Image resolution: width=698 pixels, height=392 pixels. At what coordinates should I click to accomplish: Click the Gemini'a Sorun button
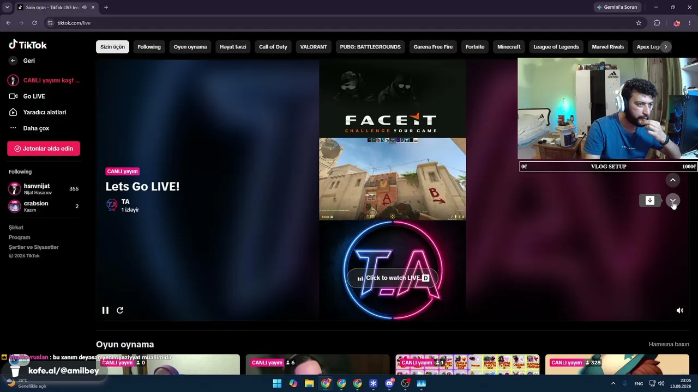(x=617, y=7)
